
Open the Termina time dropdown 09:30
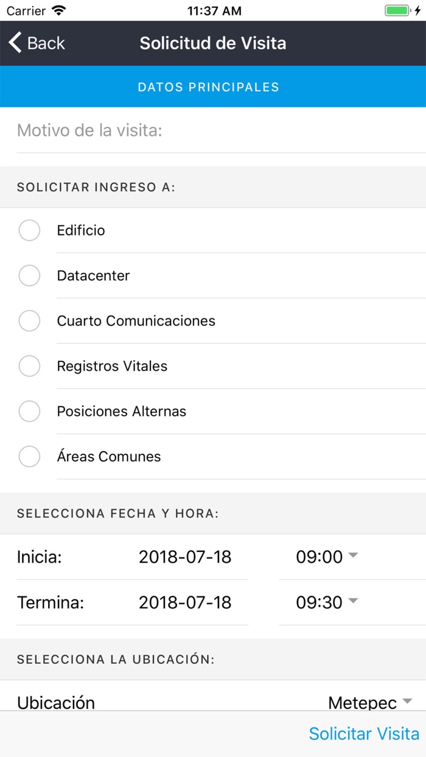[327, 602]
